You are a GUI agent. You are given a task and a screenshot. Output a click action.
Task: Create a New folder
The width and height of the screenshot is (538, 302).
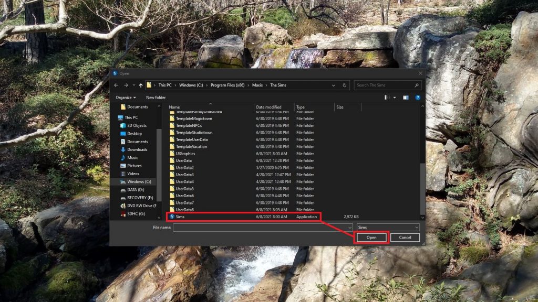coord(156,98)
